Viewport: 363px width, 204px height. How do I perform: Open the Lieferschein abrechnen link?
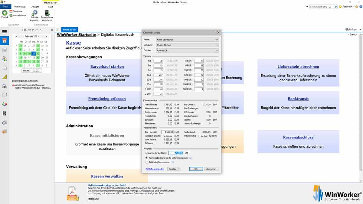[298, 66]
